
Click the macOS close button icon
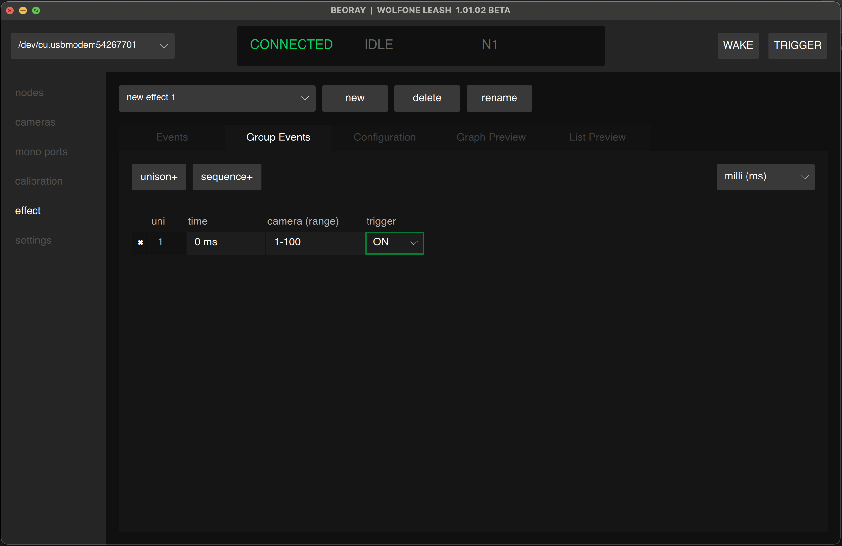tap(10, 10)
